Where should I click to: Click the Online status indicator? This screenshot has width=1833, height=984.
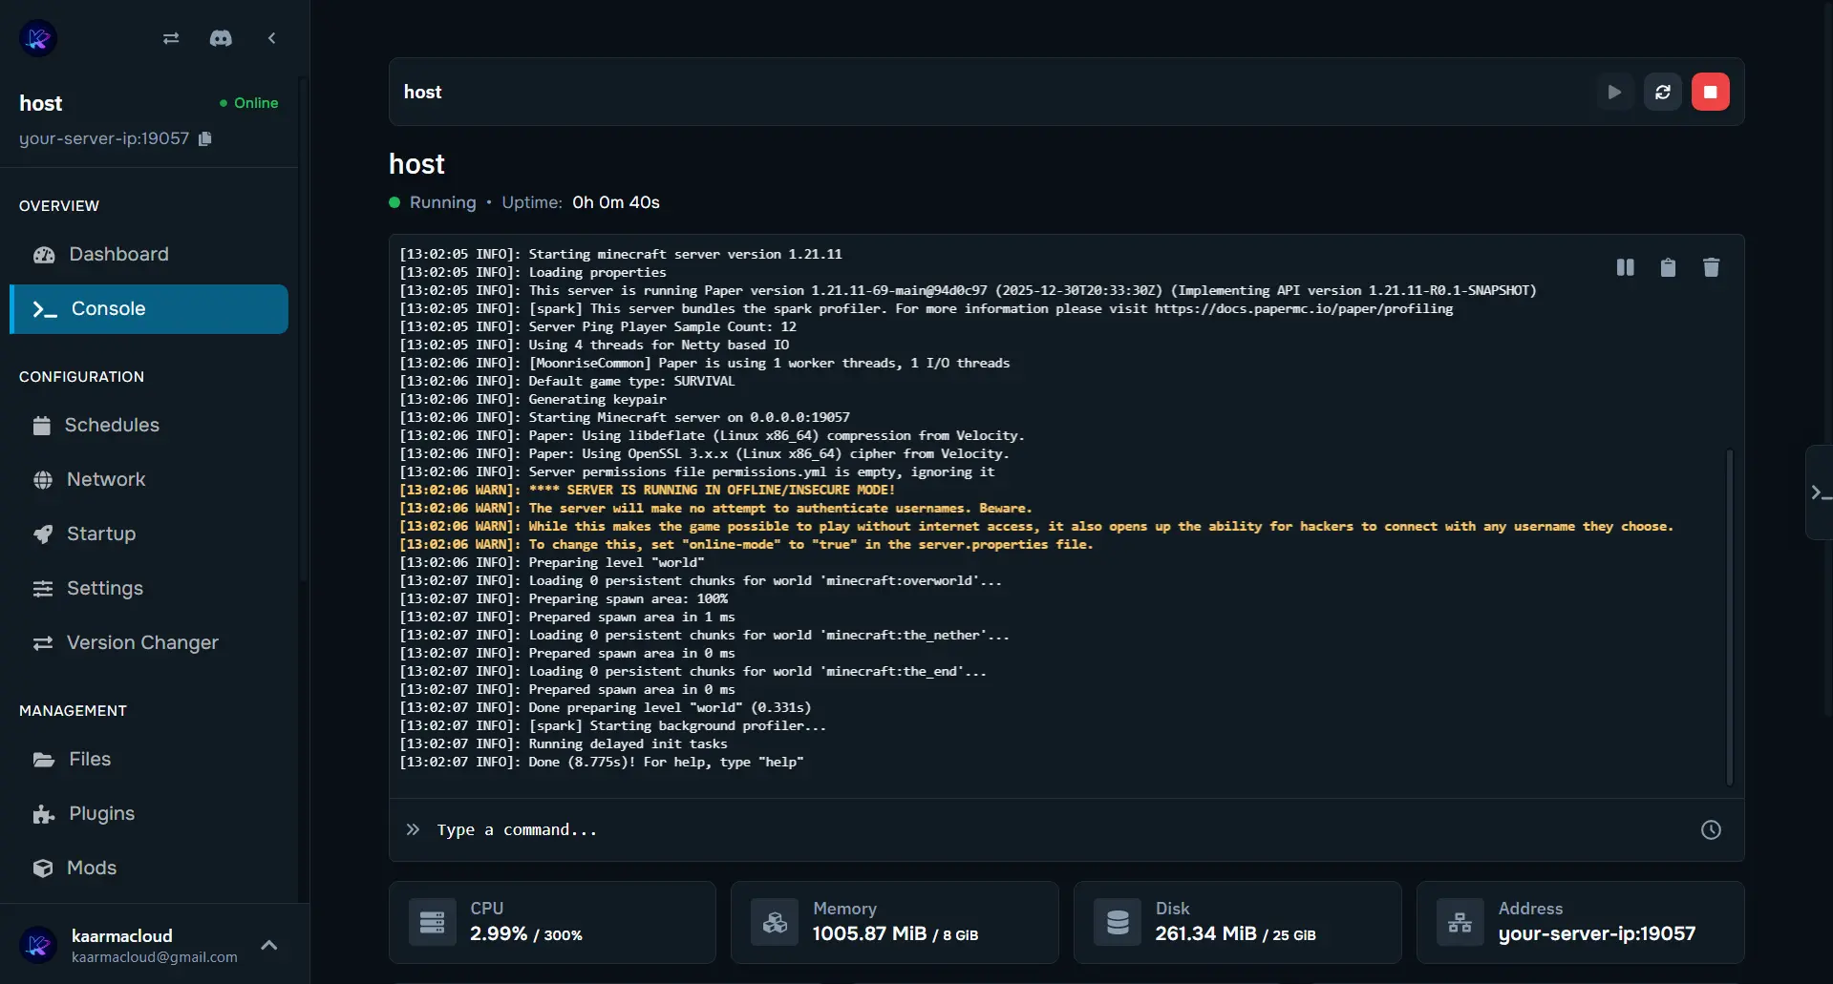pos(249,103)
